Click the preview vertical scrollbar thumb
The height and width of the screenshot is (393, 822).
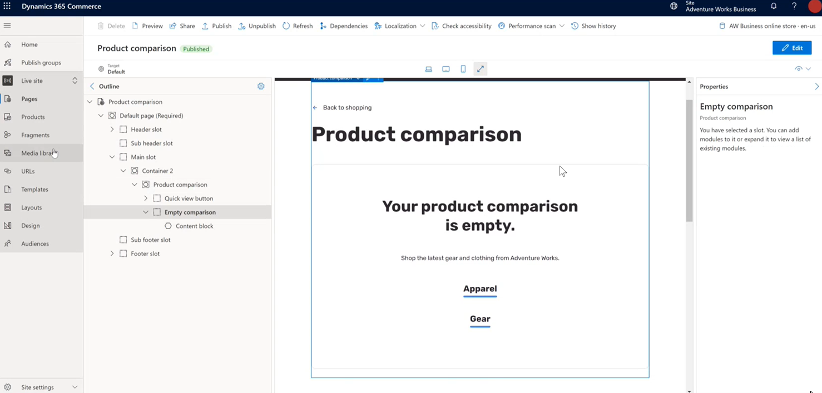pos(689,161)
